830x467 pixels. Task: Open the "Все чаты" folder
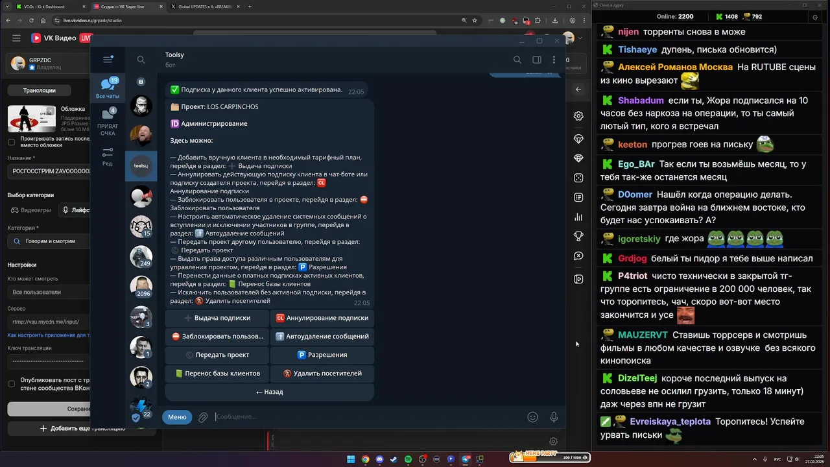coord(108,88)
